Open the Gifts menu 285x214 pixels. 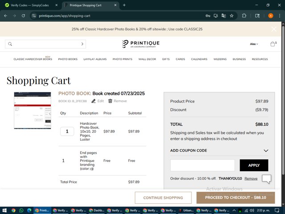tap(166, 59)
